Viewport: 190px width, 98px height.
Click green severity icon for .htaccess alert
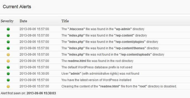8,29
